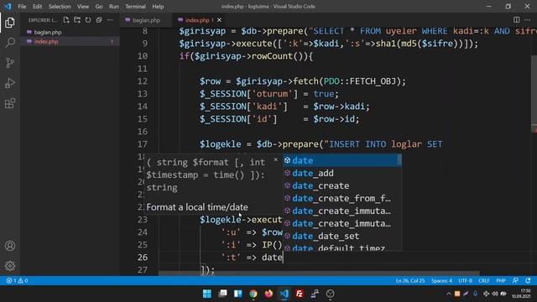
Task: Open the Run menu
Action: (114, 7)
